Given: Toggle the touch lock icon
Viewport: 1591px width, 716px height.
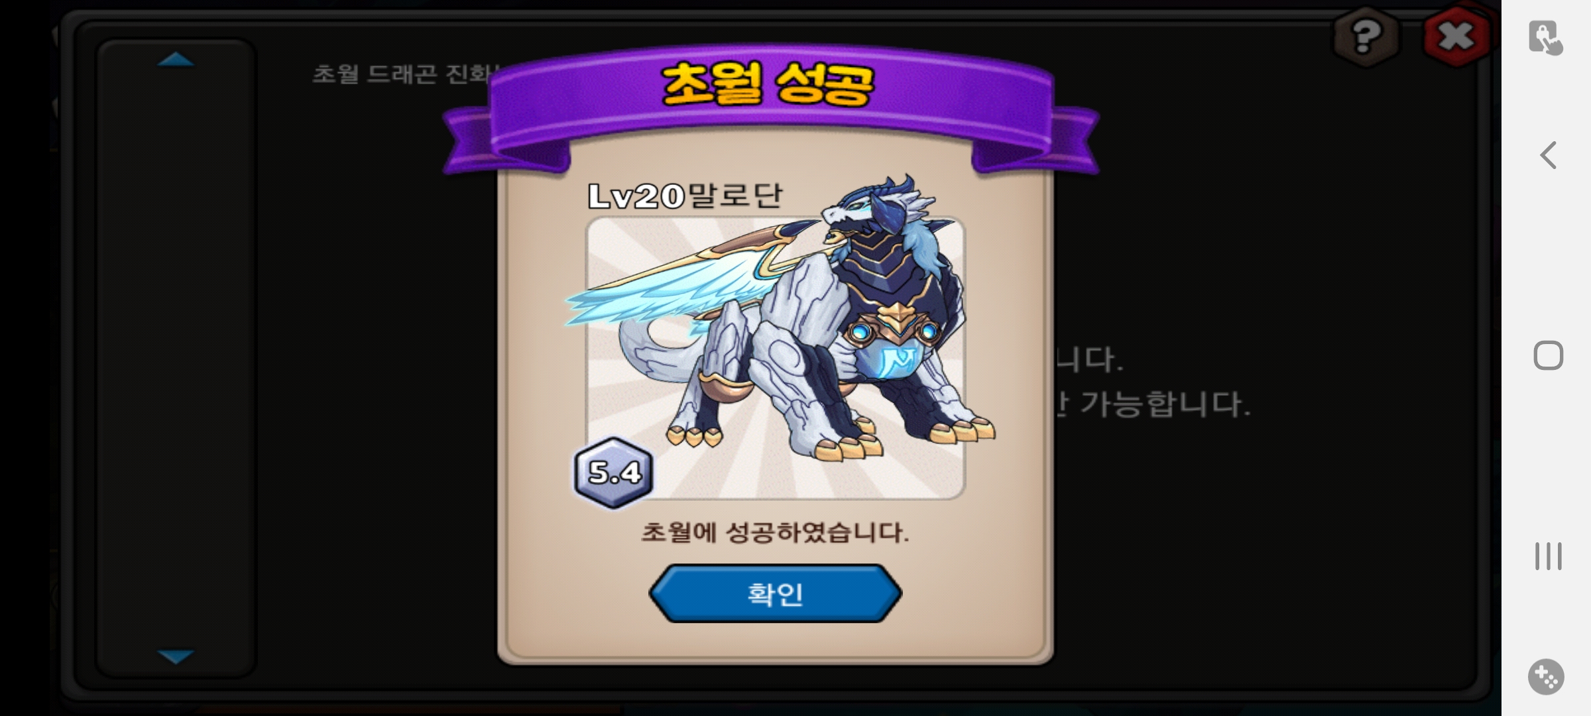Looking at the screenshot, I should click(x=1546, y=38).
